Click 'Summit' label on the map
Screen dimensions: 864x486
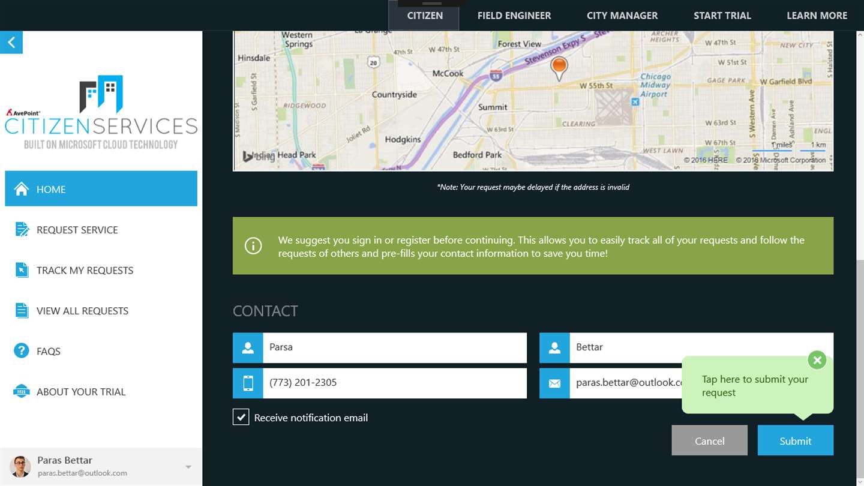(x=493, y=107)
